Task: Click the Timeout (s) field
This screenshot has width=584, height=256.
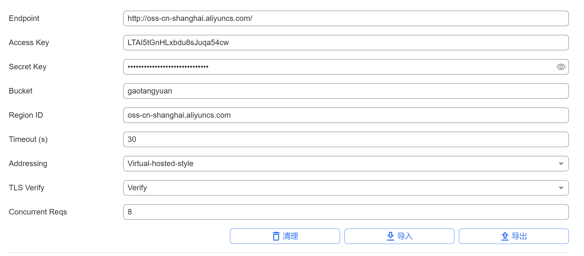Action: tap(346, 139)
